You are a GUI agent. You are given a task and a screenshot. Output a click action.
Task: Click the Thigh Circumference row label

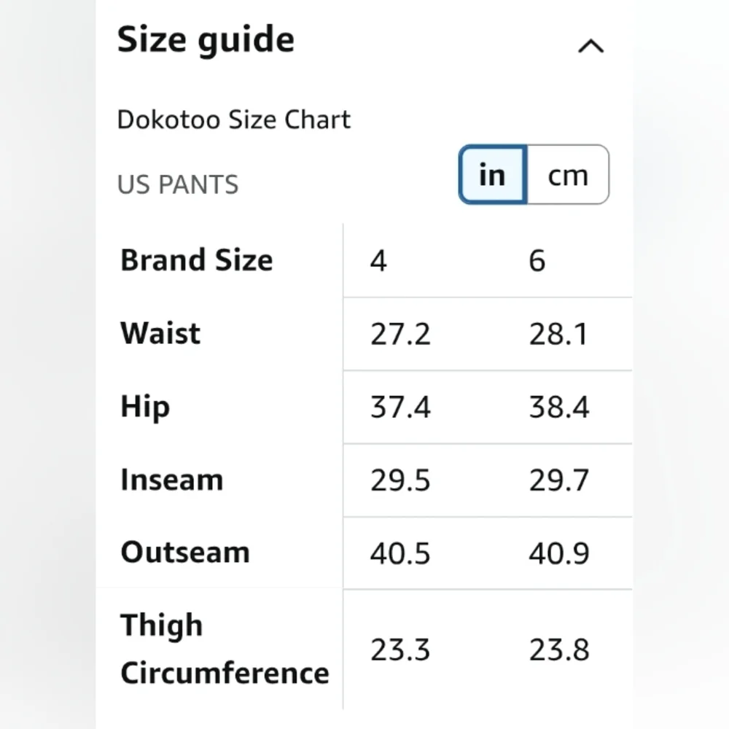224,649
